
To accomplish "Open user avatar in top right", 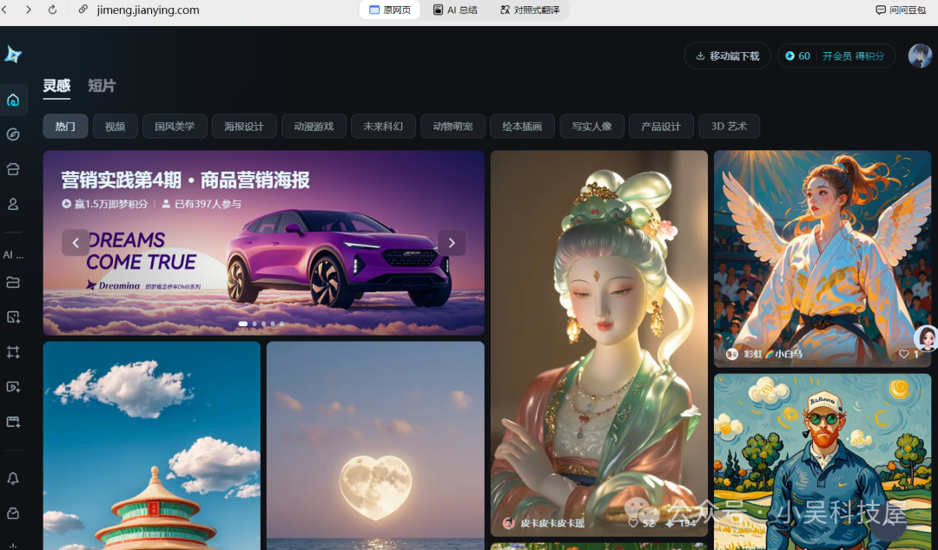I will pyautogui.click(x=920, y=56).
